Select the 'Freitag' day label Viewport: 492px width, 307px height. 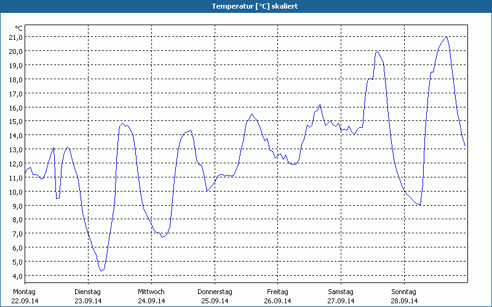tap(278, 292)
